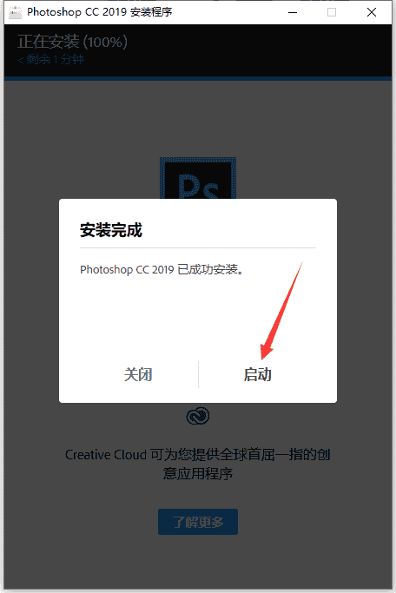The image size is (396, 593).
Task: Click the red arrow pointing at 启动
Action: click(x=281, y=310)
